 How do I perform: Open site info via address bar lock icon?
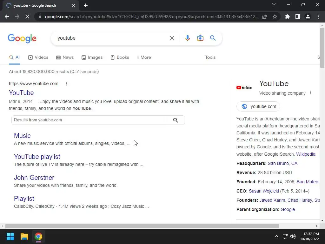point(40,17)
